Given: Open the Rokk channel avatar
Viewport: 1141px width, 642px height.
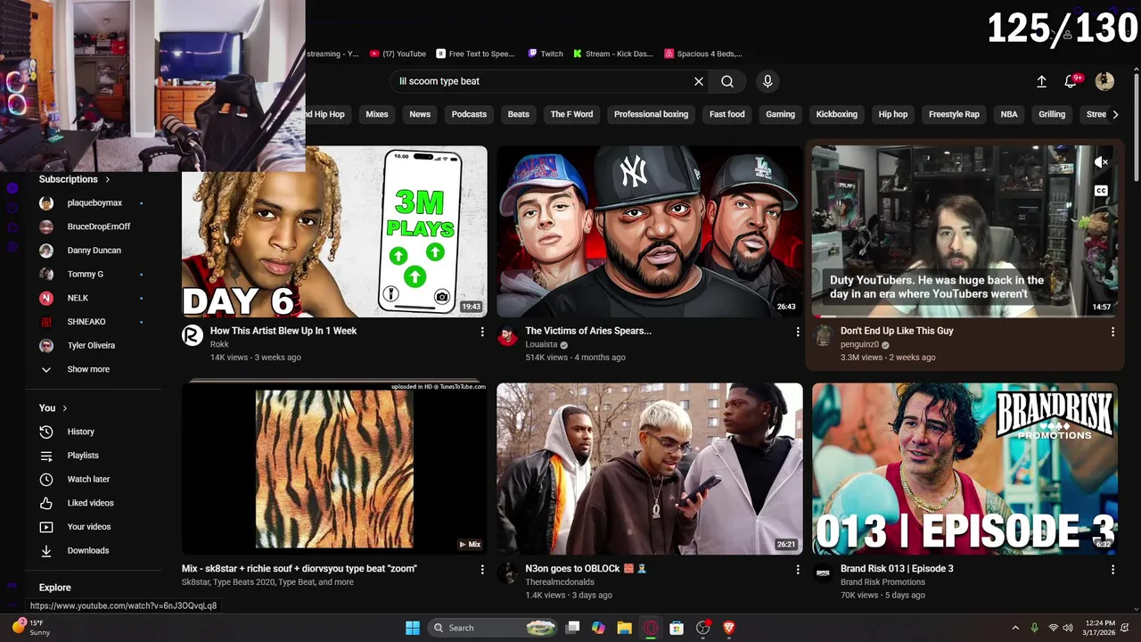Looking at the screenshot, I should [193, 335].
